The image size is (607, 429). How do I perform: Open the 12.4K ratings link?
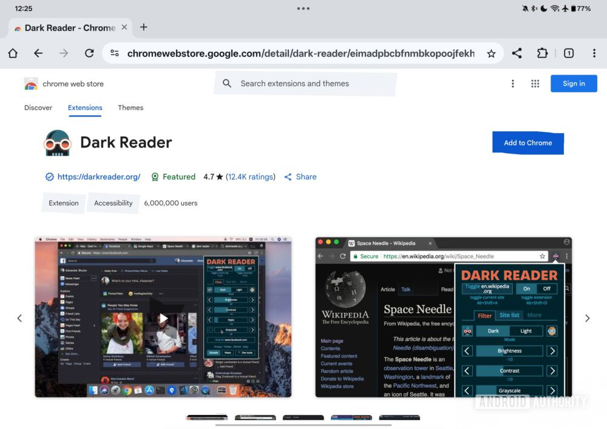(252, 177)
